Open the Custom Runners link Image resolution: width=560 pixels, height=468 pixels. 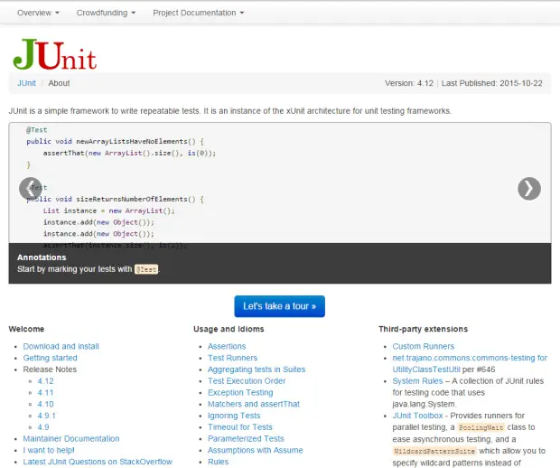coord(424,346)
